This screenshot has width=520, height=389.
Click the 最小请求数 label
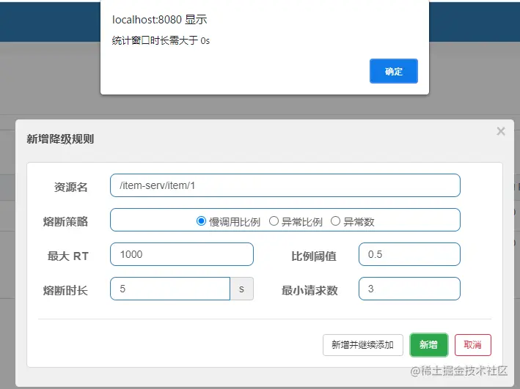click(310, 290)
